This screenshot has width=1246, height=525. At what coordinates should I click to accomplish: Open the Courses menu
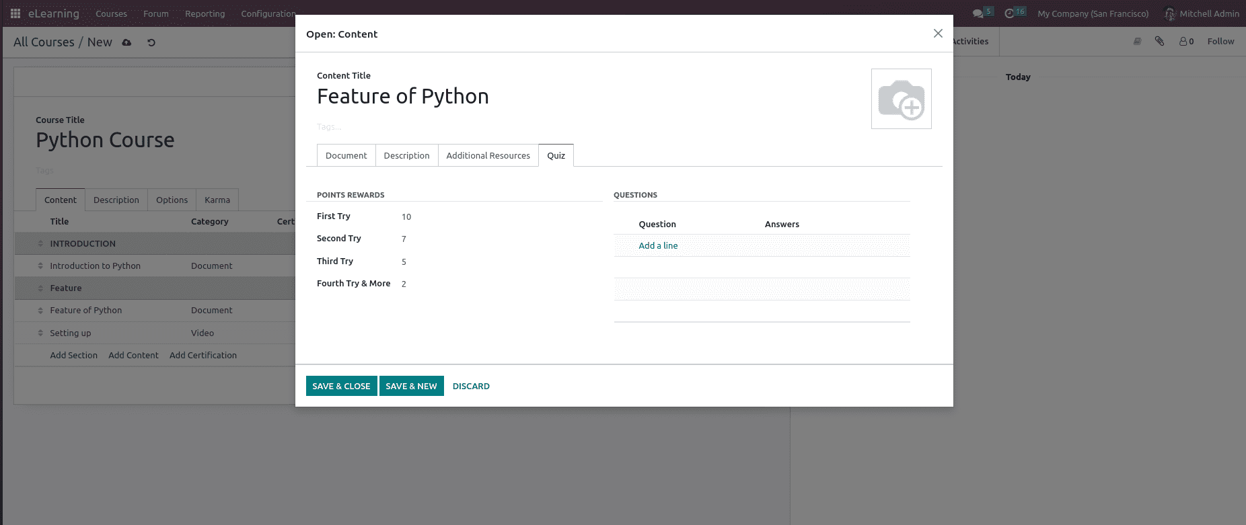(111, 13)
